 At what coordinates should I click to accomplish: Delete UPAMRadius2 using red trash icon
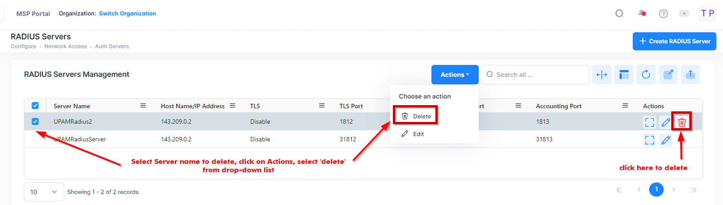click(x=682, y=122)
